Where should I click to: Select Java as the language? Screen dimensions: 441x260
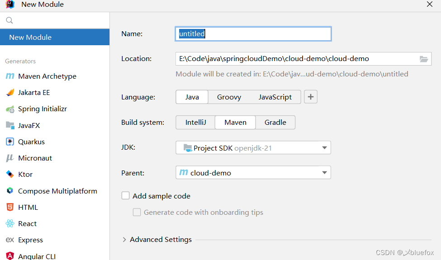tap(192, 97)
